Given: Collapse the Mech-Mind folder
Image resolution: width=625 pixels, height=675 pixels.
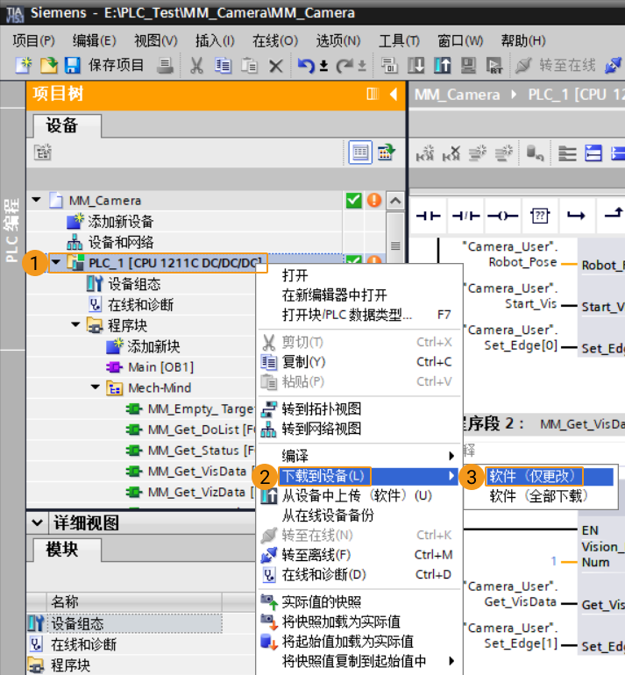Looking at the screenshot, I should (96, 387).
